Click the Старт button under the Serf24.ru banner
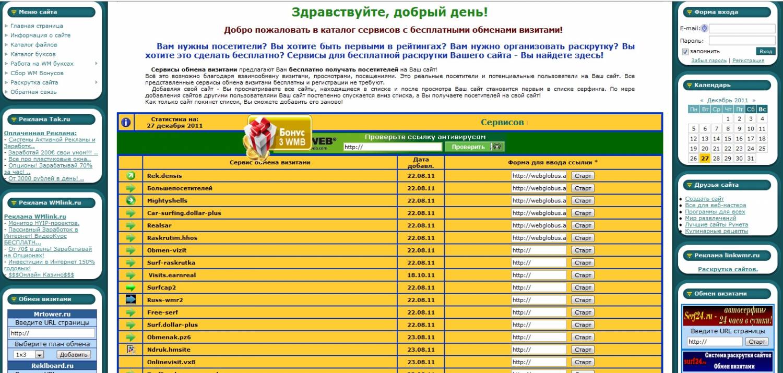This screenshot has height=373, width=783. point(756,342)
